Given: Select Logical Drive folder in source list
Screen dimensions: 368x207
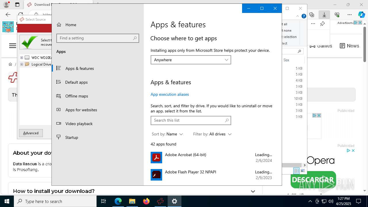Looking at the screenshot, I should click(38, 64).
